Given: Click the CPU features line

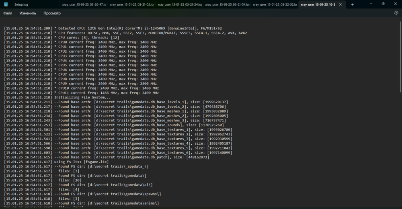Looking at the screenshot, I should pos(125,33).
